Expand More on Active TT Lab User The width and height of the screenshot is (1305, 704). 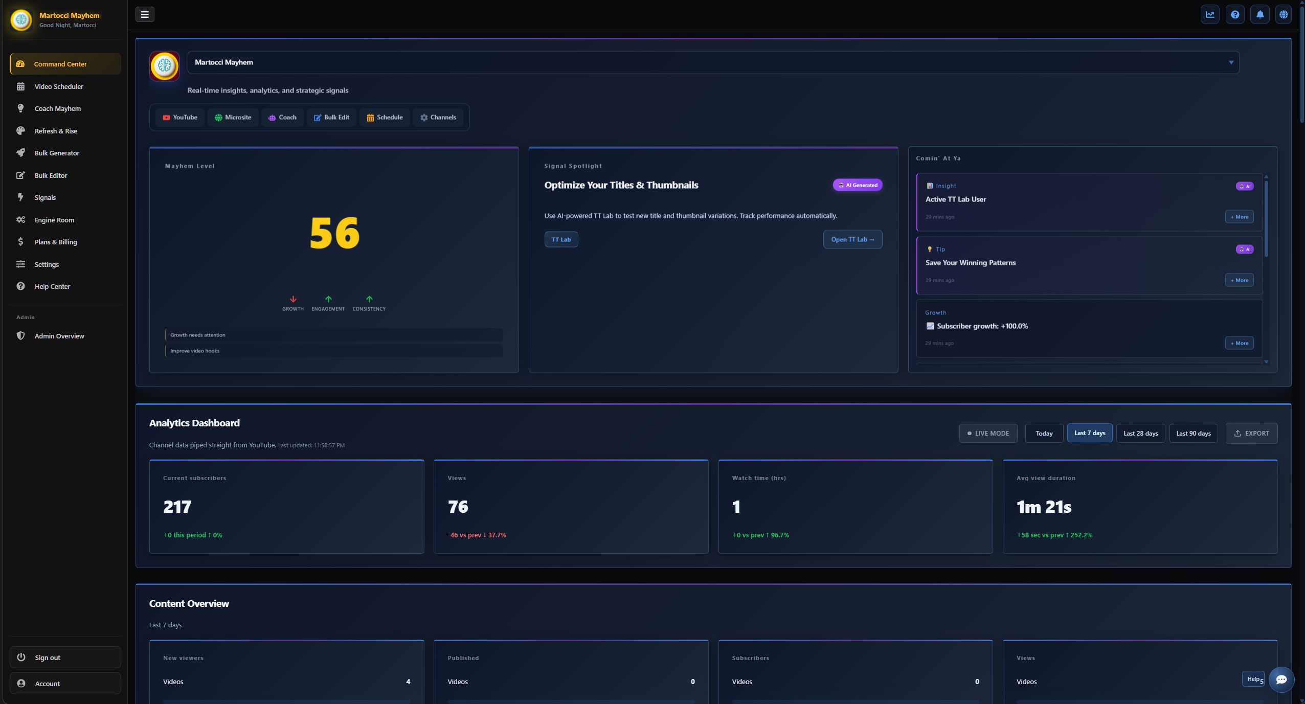click(x=1239, y=217)
